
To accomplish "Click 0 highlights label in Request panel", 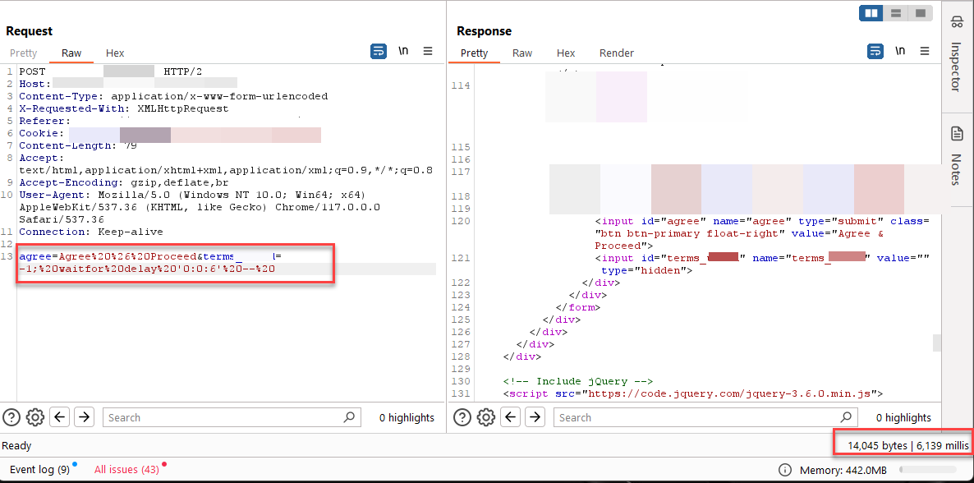I will (x=407, y=418).
